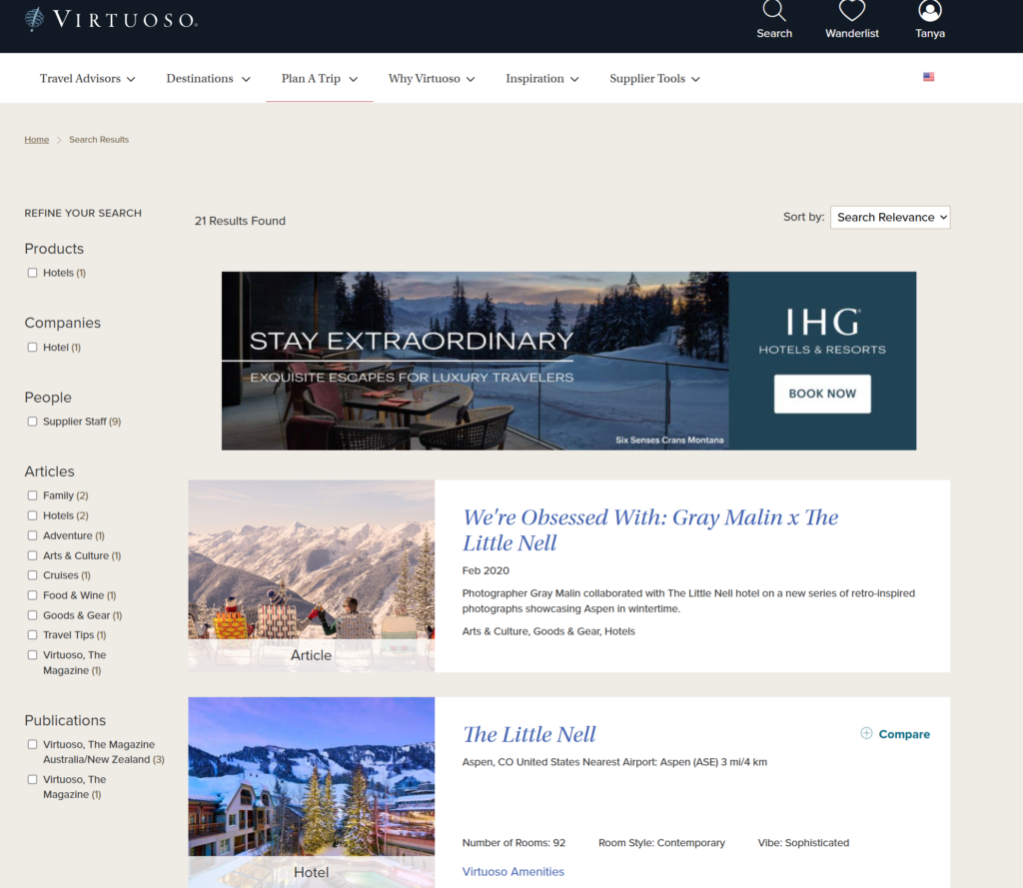This screenshot has height=888, width=1023.
Task: Click the Refine Your Search heading
Action: point(83,214)
